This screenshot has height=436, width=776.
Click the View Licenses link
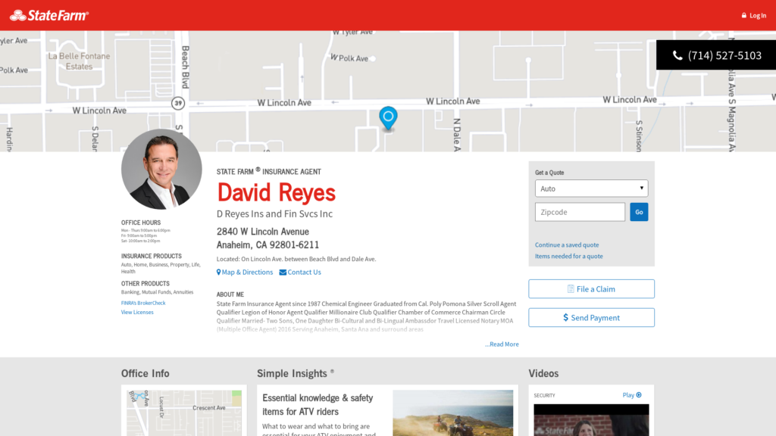[x=137, y=312]
